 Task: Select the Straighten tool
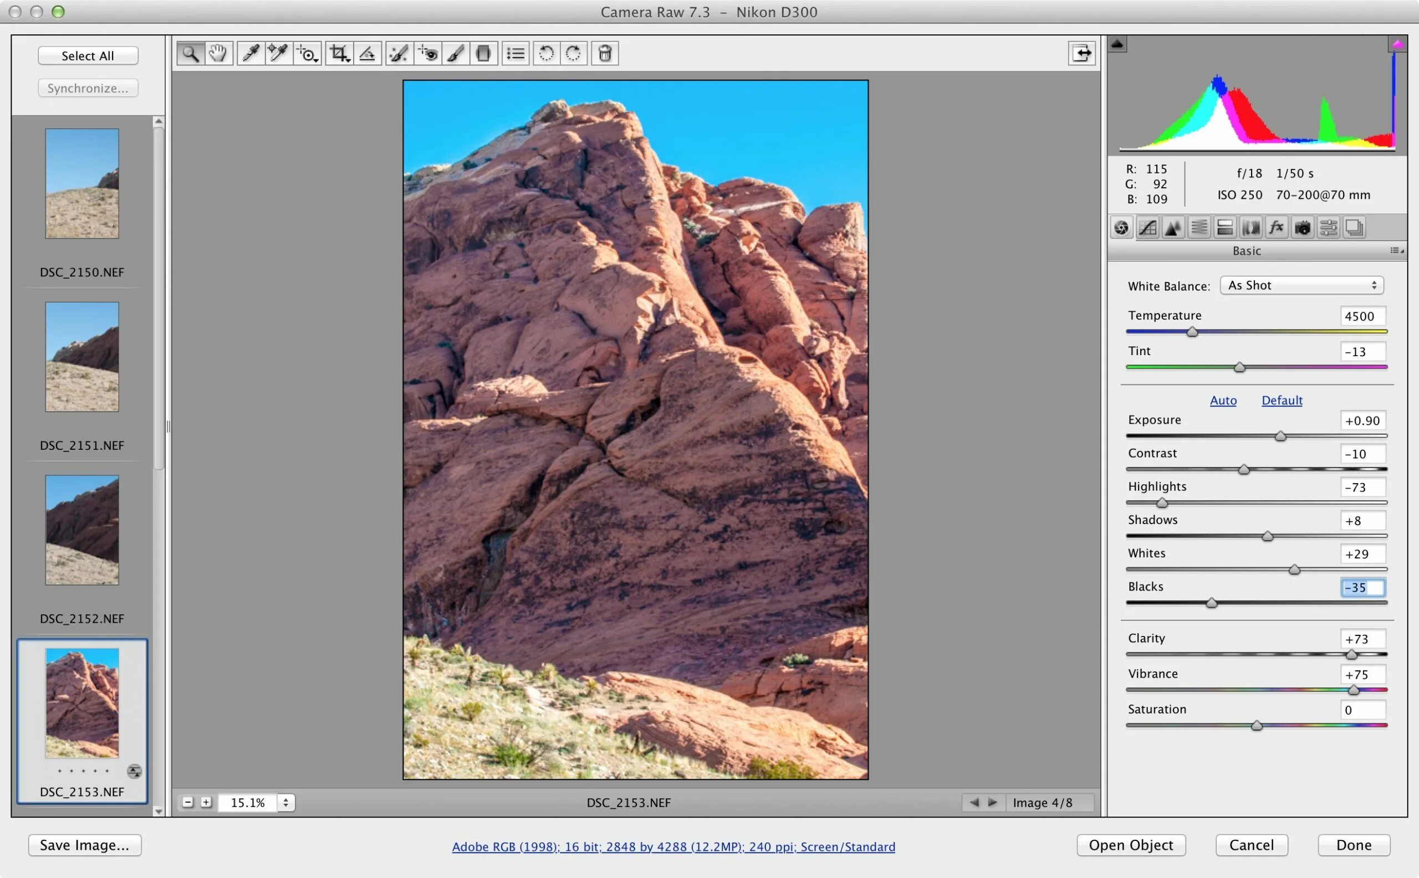[x=367, y=53]
